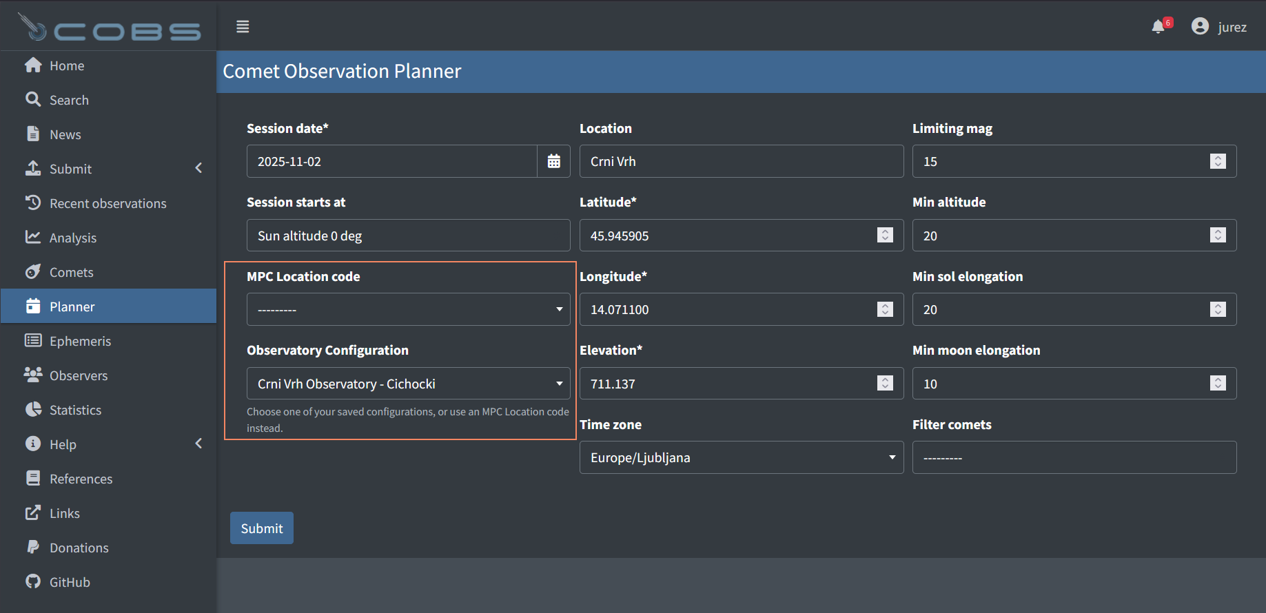The width and height of the screenshot is (1266, 613).
Task: Adjust the Limiting mag spinner arrows
Action: tap(1218, 161)
